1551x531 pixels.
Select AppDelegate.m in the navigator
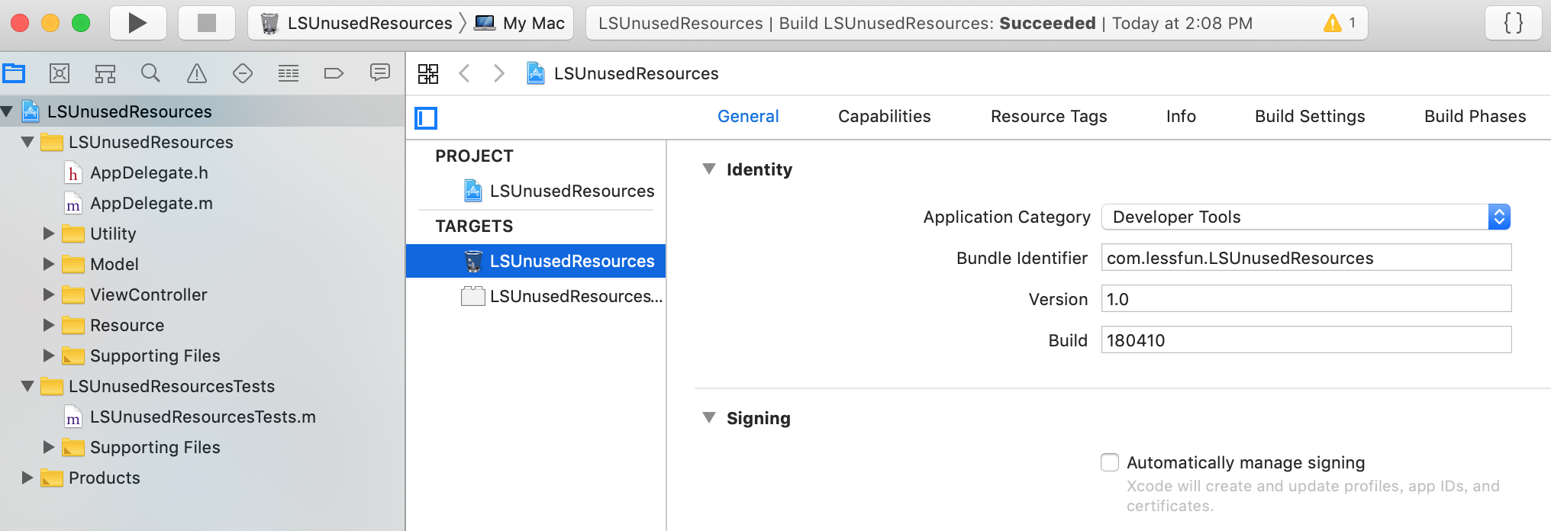[151, 203]
